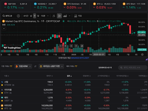Open S&P 500 ticker
The height and width of the screenshot is (111, 148).
(16, 6)
